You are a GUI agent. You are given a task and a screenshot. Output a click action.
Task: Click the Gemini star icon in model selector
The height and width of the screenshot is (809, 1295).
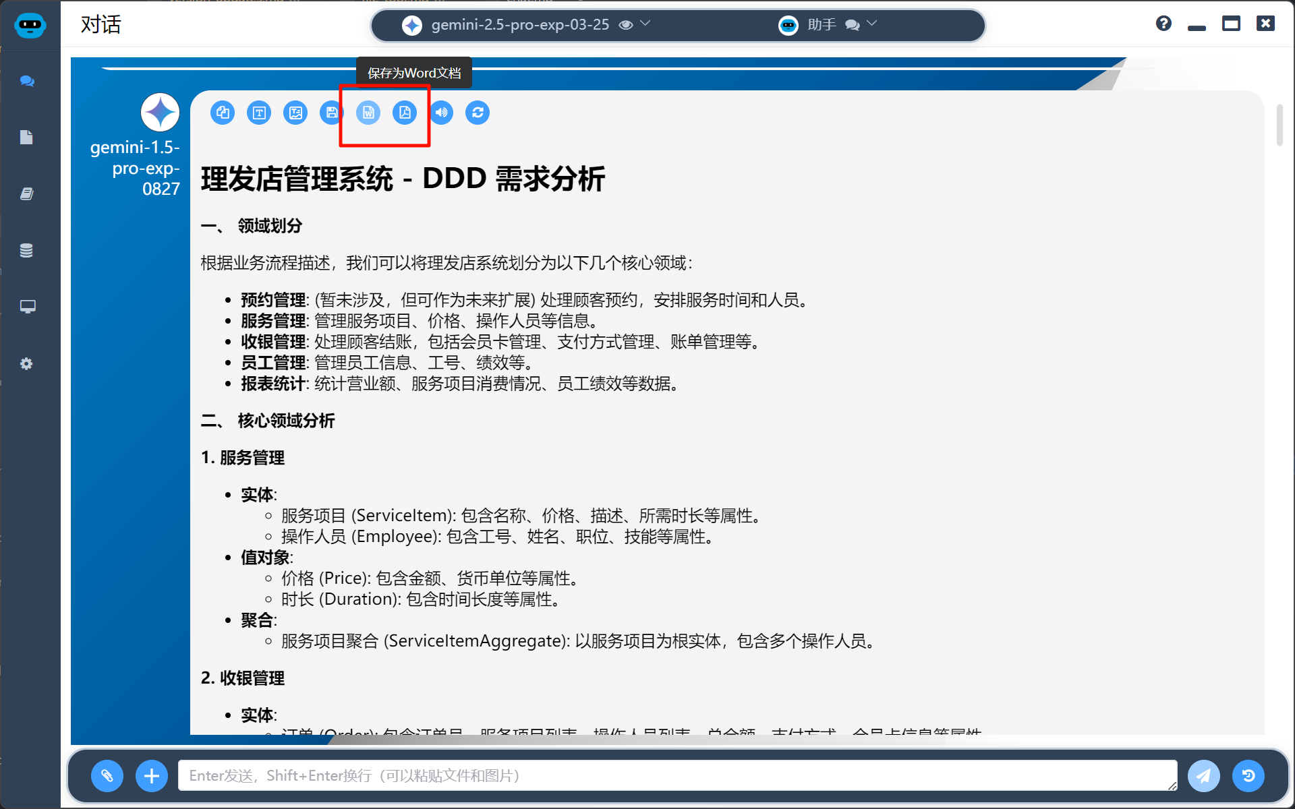[412, 26]
